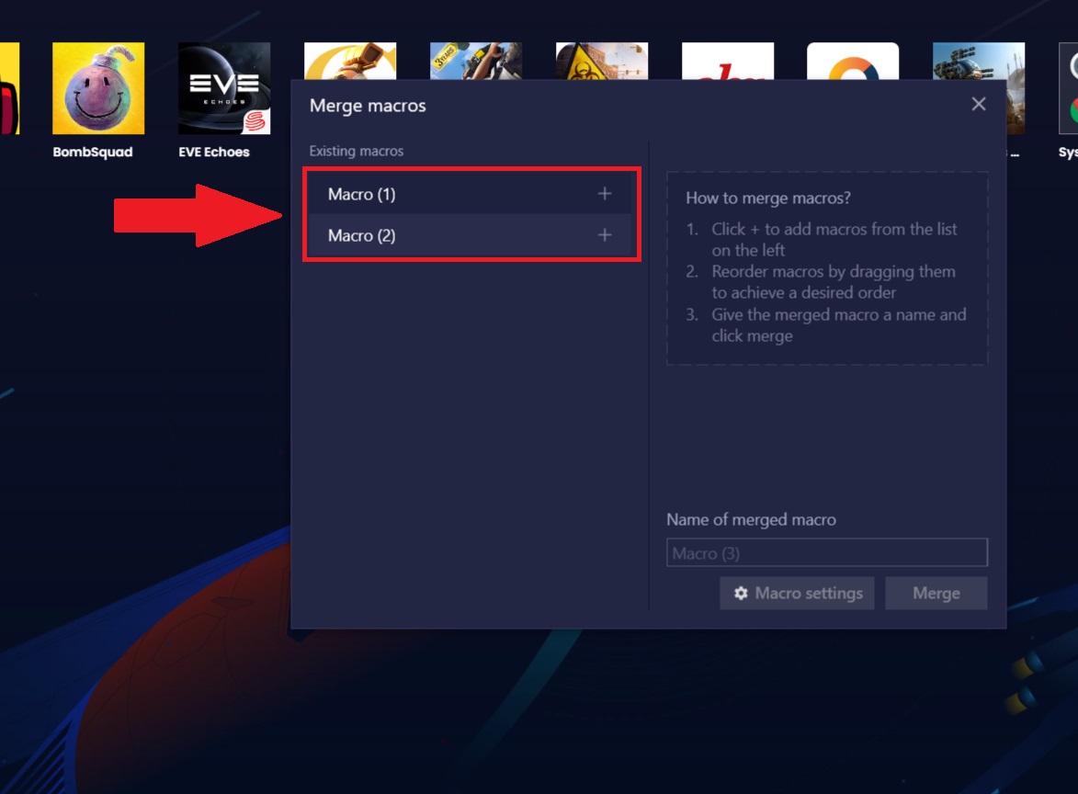Close the Merge macros dialog
Viewport: 1078px width, 794px height.
(979, 104)
